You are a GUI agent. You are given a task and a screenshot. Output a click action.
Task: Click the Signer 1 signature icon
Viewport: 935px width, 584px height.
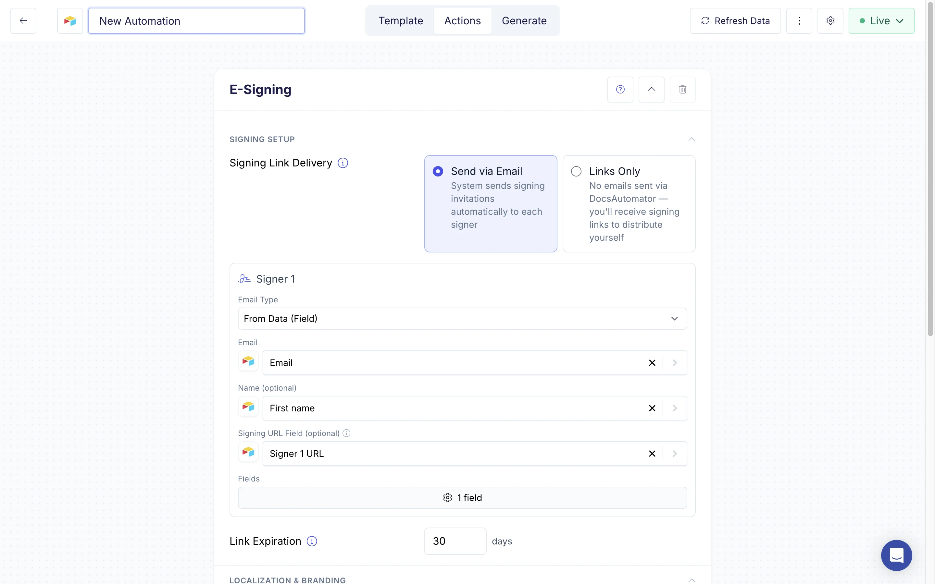tap(244, 279)
